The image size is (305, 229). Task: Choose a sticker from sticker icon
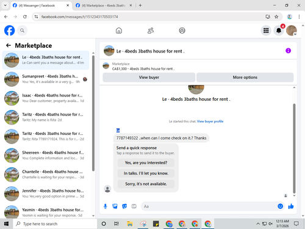(124, 206)
